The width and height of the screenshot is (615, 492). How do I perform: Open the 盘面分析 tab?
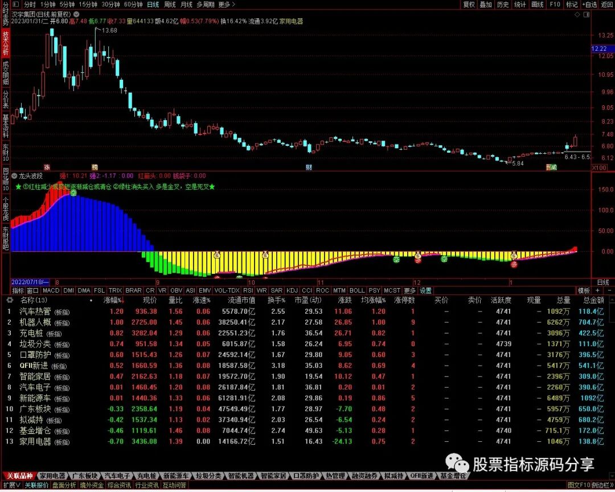(x=64, y=485)
